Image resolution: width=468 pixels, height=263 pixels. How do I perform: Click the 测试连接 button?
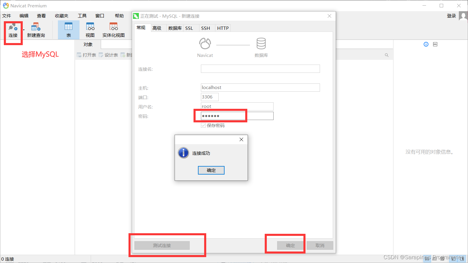tap(162, 245)
